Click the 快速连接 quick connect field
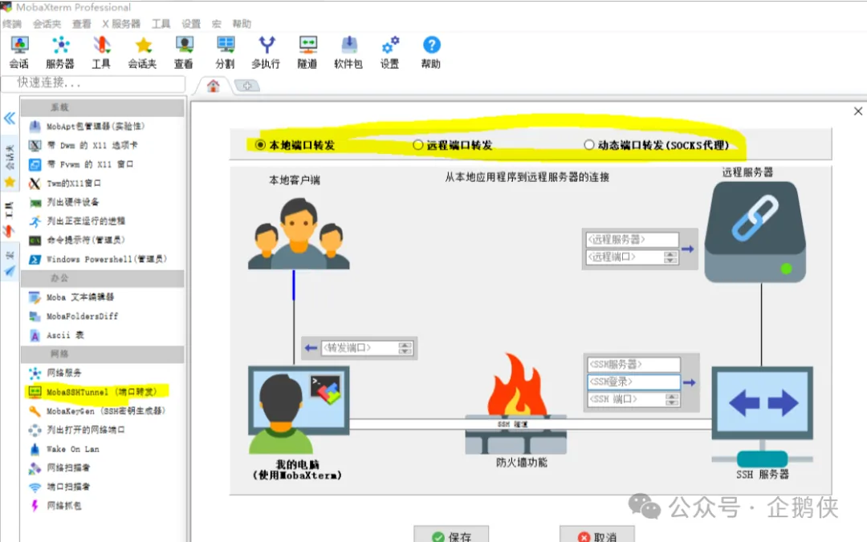 [93, 83]
